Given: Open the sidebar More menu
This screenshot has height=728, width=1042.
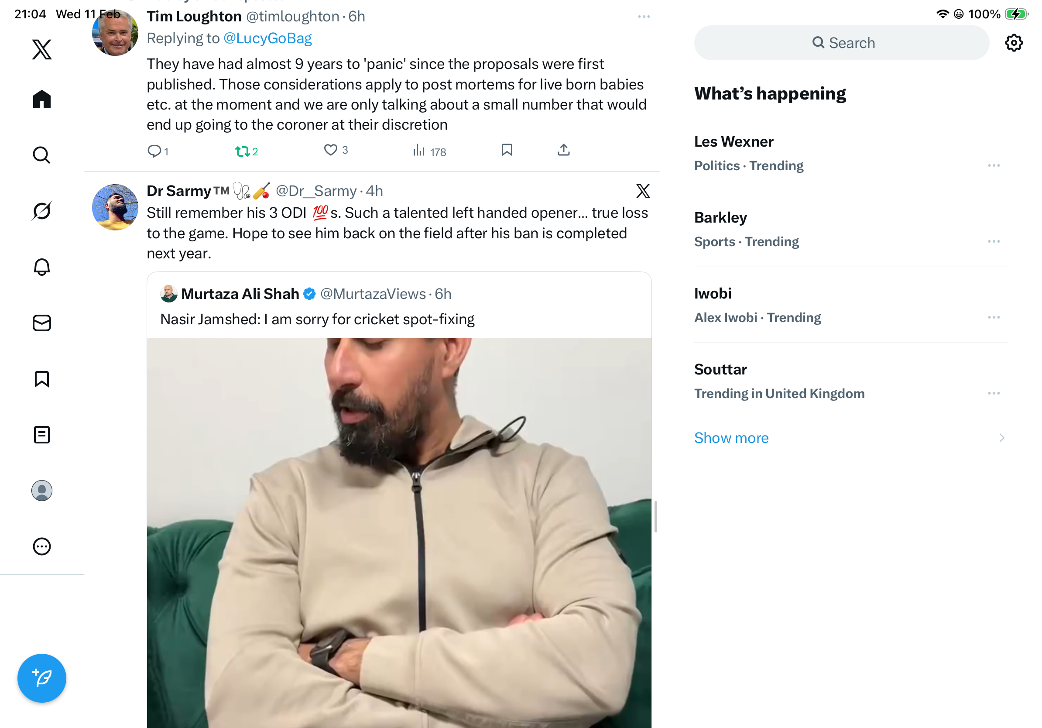Looking at the screenshot, I should point(42,546).
